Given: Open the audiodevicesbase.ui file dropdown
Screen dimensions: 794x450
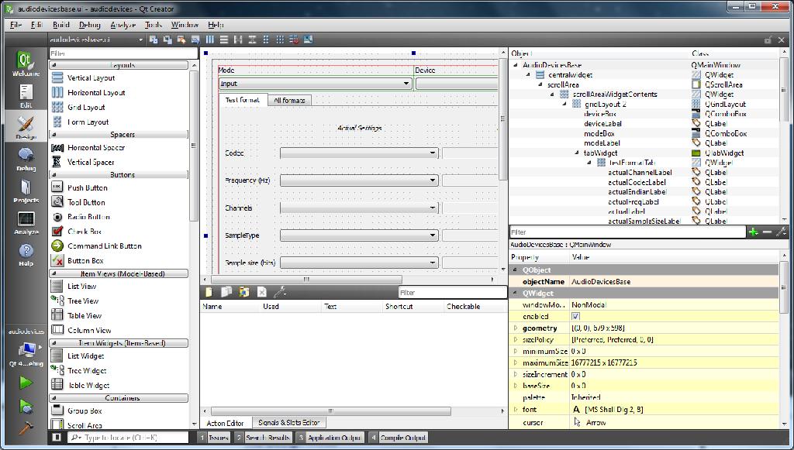Looking at the screenshot, I should [x=96, y=40].
